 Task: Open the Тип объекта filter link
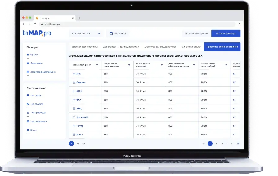(37, 104)
